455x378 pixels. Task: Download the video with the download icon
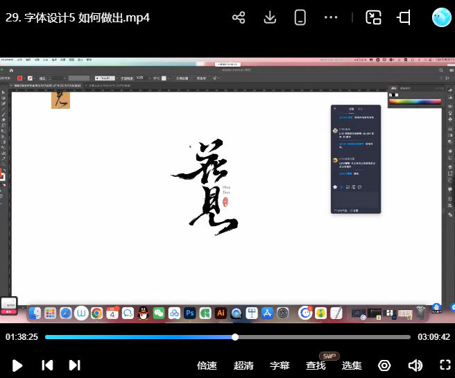[x=270, y=18]
